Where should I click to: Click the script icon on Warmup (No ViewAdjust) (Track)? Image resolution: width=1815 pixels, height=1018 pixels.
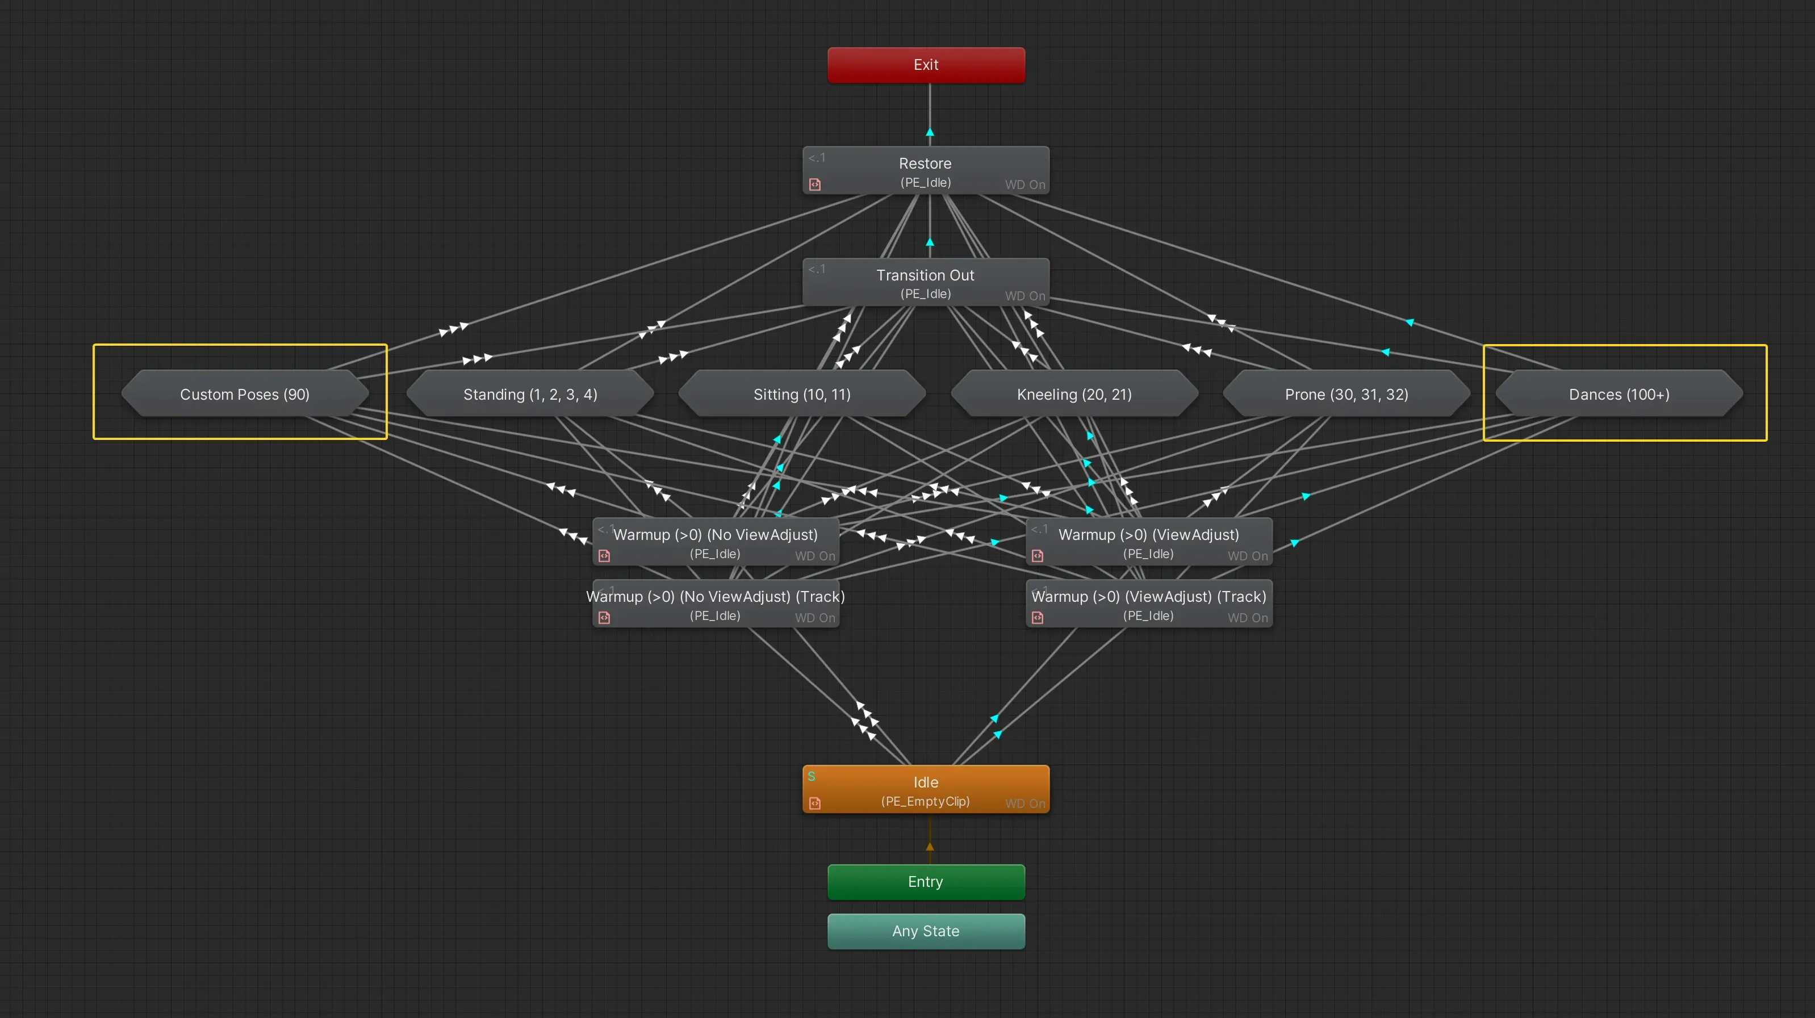click(605, 617)
